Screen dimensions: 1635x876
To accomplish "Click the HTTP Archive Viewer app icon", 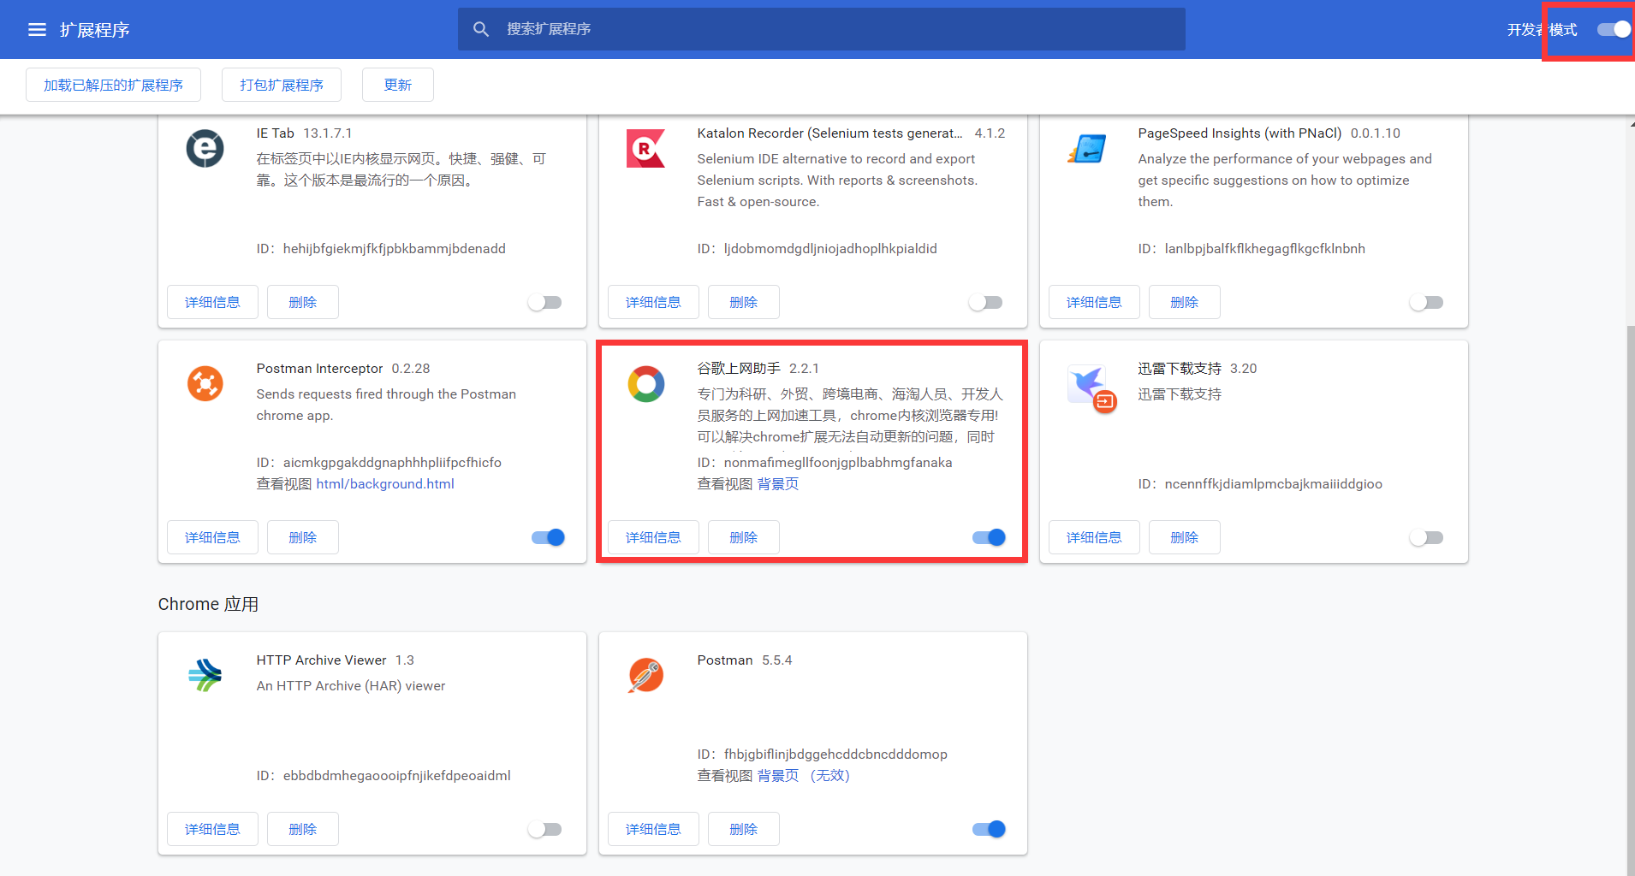I will [205, 675].
